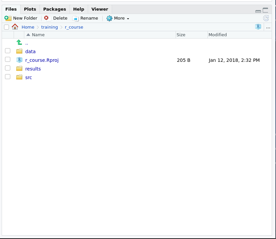Navigate to training in breadcrumb path
The height and width of the screenshot is (239, 276).
(x=49, y=27)
